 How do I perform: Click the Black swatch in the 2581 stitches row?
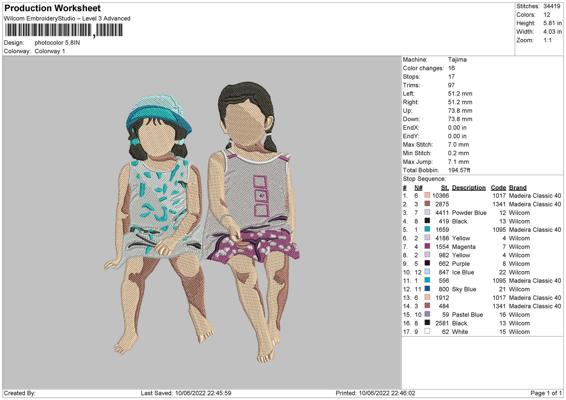pos(427,323)
